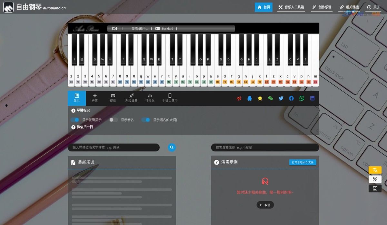Open the 音乐人工具箱 menu
Viewport: 387px width, 225px height.
tap(291, 7)
